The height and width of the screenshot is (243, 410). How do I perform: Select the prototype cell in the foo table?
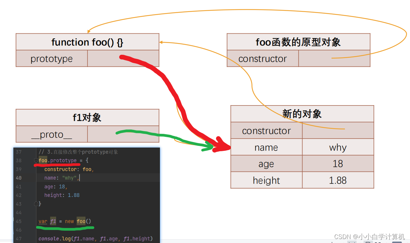point(52,59)
